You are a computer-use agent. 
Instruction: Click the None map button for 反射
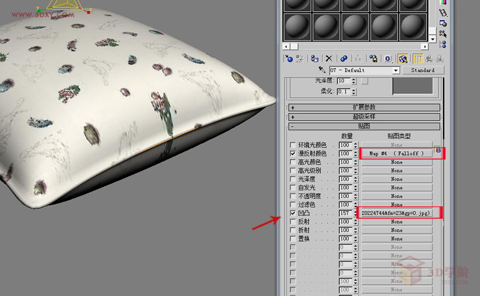click(x=397, y=222)
